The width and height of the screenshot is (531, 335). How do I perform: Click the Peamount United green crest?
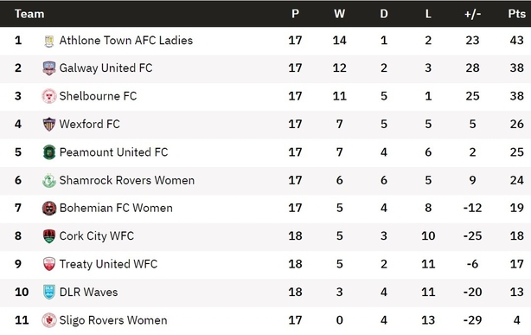click(x=49, y=152)
